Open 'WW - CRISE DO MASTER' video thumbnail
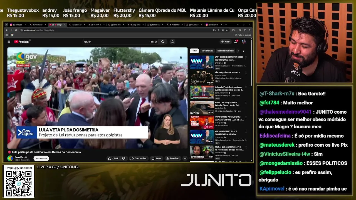356x200 pixels. pyautogui.click(x=202, y=62)
